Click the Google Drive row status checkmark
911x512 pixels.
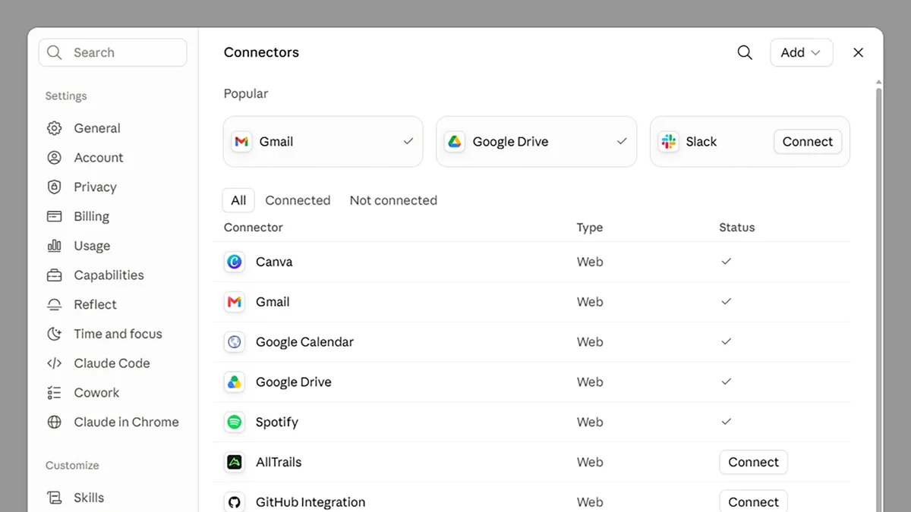coord(727,382)
